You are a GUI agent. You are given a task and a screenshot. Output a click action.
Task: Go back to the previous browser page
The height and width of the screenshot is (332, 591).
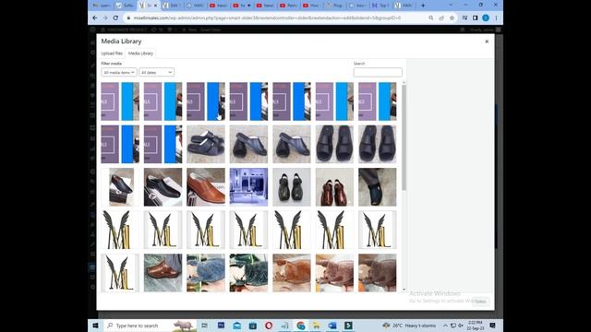pos(95,18)
